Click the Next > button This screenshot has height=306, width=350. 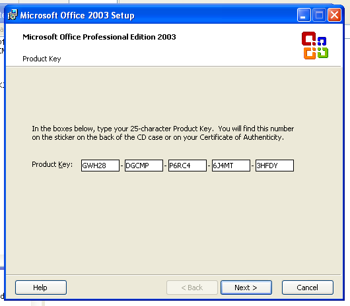(x=246, y=288)
